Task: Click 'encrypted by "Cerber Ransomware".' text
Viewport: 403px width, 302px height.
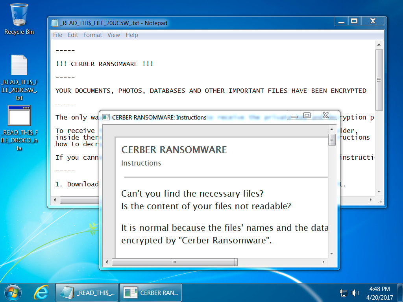Action: click(x=196, y=240)
